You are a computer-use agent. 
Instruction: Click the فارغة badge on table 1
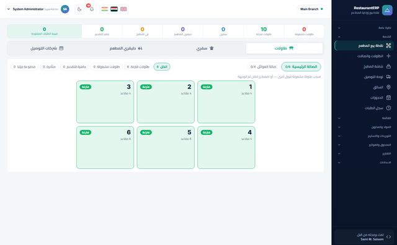coord(207,87)
